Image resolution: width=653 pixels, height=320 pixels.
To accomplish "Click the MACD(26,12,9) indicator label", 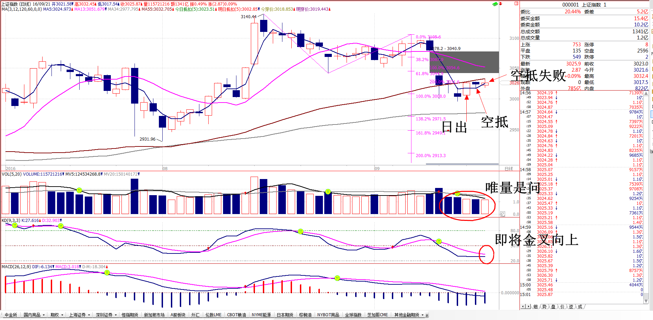I will point(16,266).
